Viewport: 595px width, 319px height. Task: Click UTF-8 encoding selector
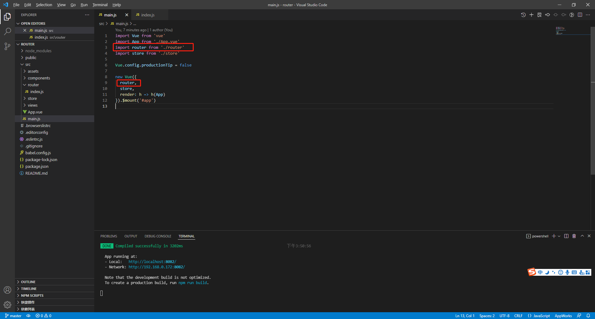[x=505, y=316]
